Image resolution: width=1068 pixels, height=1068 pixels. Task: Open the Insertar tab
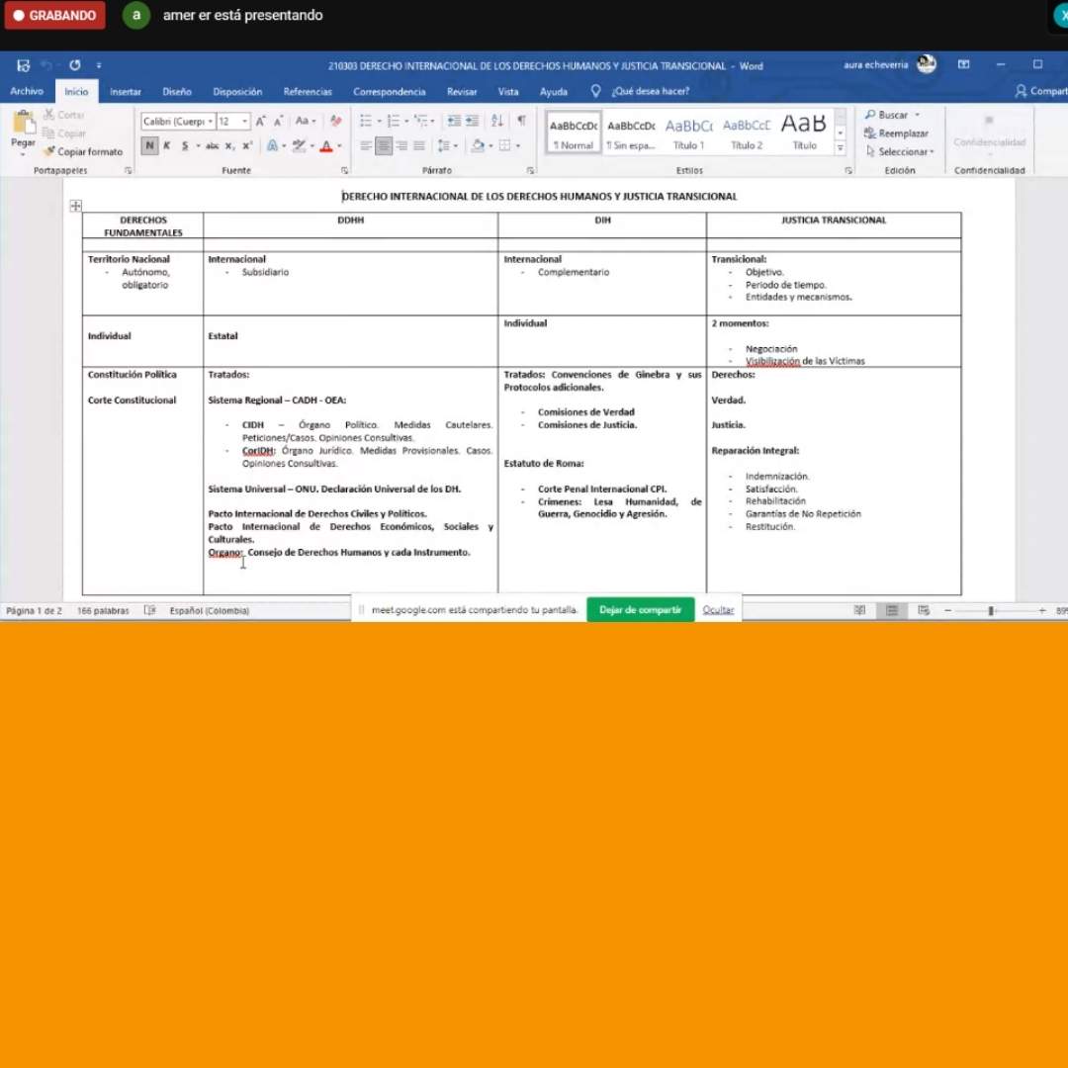(x=126, y=91)
